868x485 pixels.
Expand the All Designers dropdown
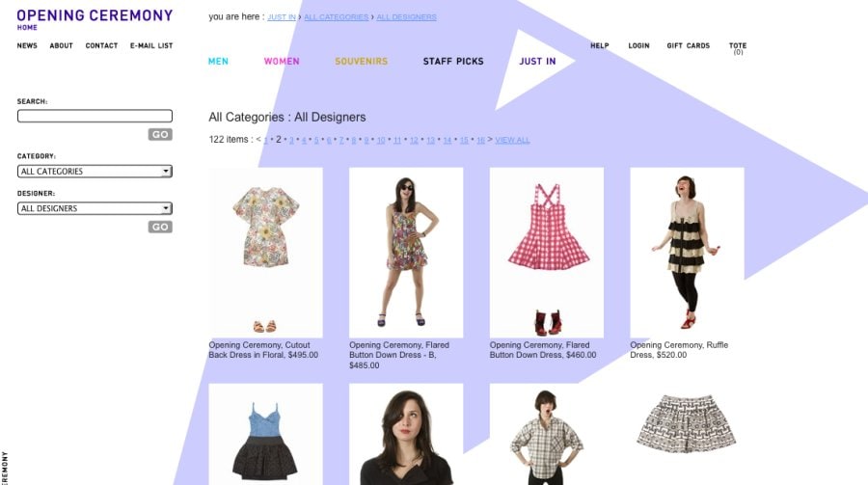(95, 208)
